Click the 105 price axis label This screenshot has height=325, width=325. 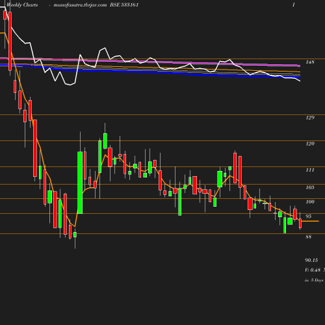(310, 187)
